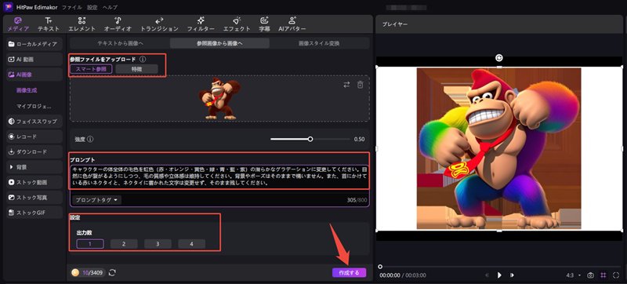The image size is (627, 284).
Task: Expand 背景 in the sidebar
Action: [34, 167]
